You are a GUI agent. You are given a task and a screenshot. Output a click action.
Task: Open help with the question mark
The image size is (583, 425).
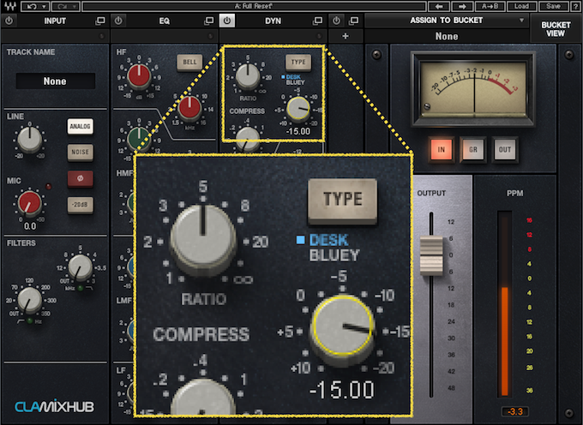pos(576,6)
